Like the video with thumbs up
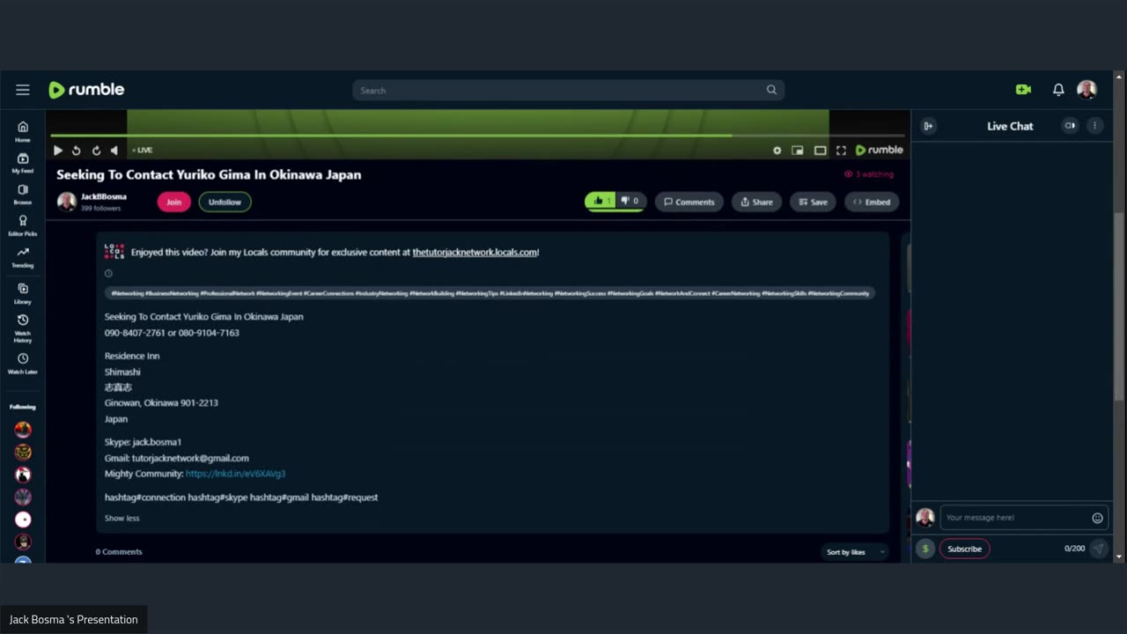This screenshot has width=1127, height=634. coord(600,202)
